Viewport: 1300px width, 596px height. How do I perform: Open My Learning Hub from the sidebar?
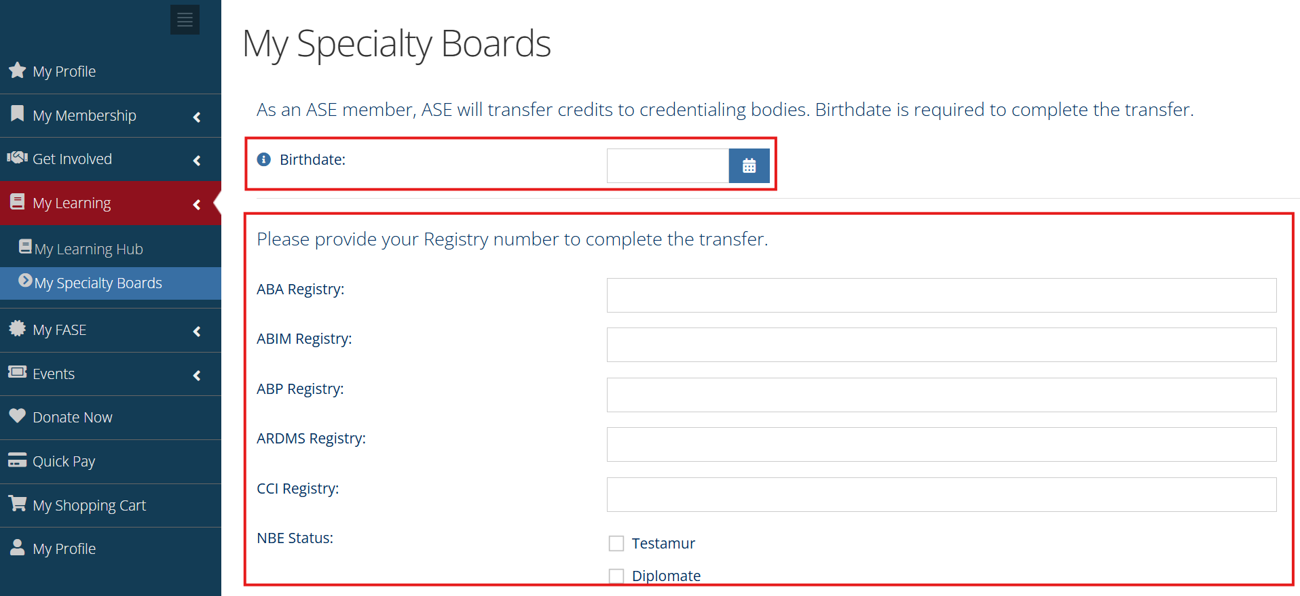click(x=90, y=248)
